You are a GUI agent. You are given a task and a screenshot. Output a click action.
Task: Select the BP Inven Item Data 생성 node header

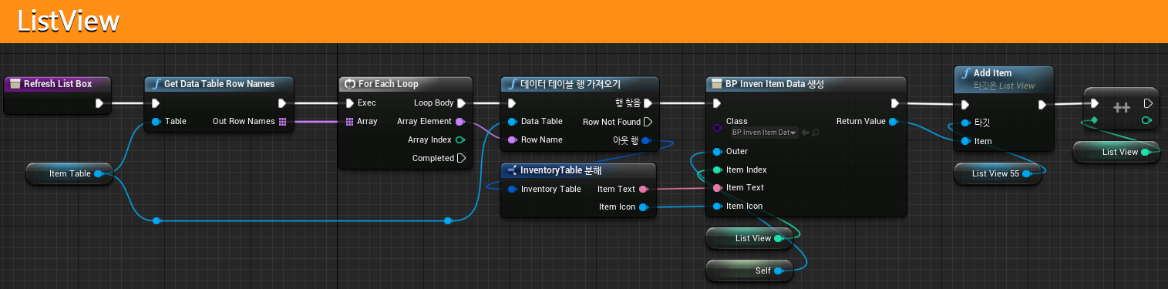tap(806, 83)
